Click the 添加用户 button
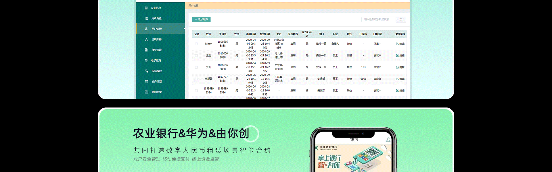The height and width of the screenshot is (172, 552). click(x=201, y=19)
